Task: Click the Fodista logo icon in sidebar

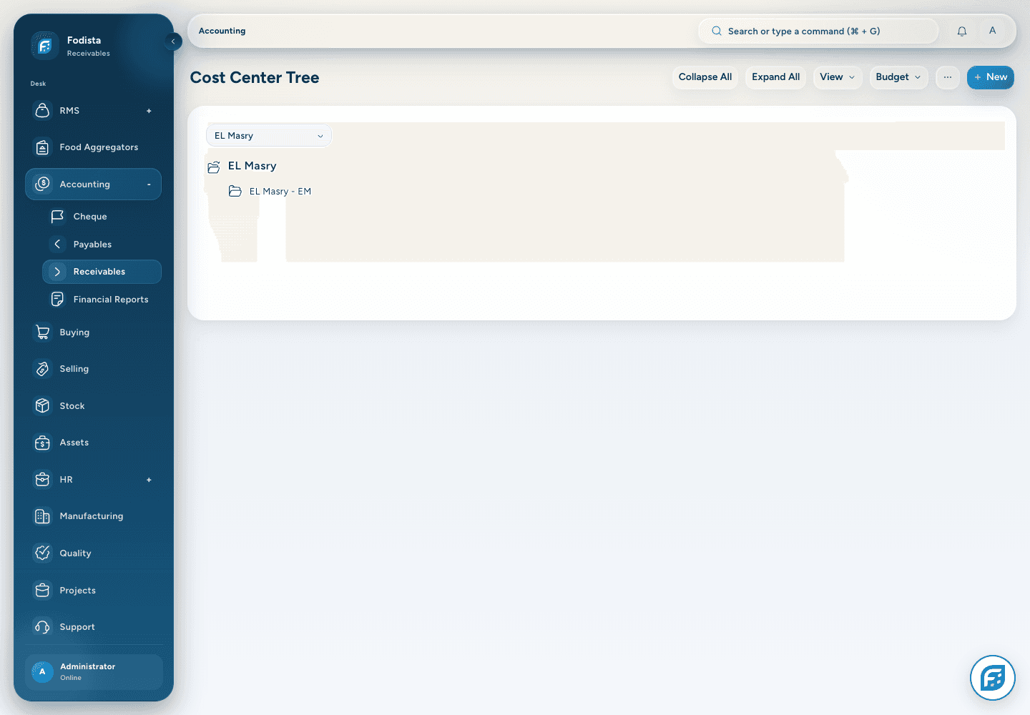Action: (44, 46)
